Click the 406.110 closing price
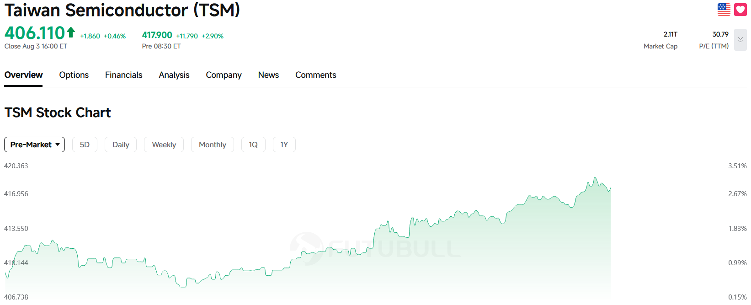The height and width of the screenshot is (305, 751). coord(35,33)
